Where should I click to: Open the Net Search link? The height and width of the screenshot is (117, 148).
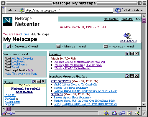coord(111,19)
